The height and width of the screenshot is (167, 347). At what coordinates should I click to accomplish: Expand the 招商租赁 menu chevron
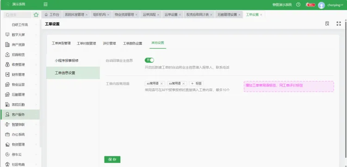point(36,55)
